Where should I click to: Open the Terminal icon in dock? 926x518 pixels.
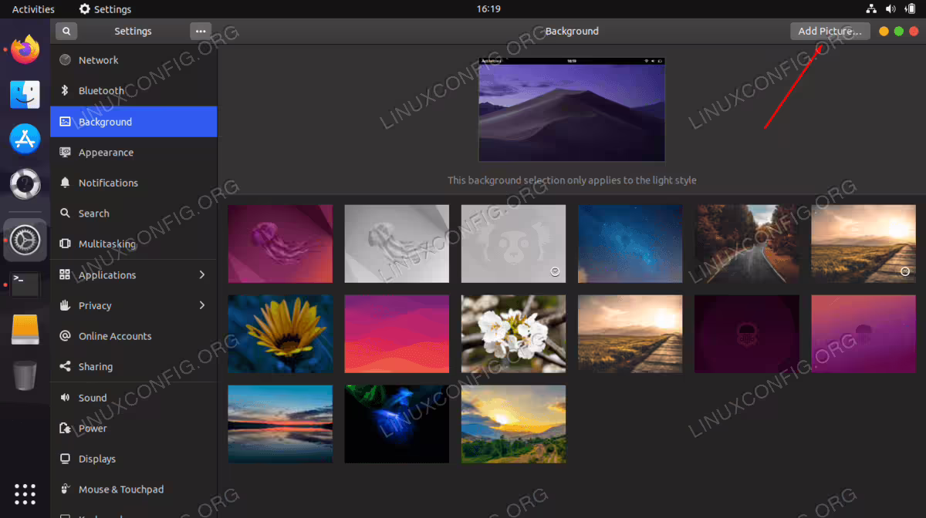[25, 285]
